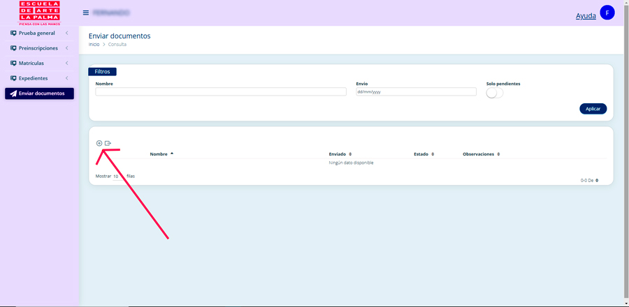
Task: Click the export icon beside the plus icon
Action: (x=108, y=143)
